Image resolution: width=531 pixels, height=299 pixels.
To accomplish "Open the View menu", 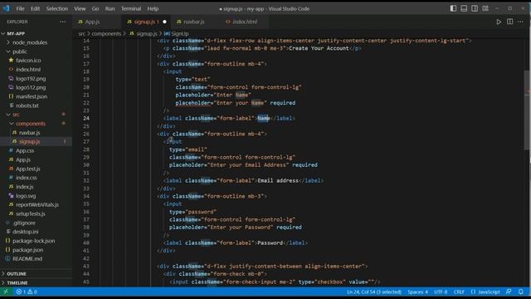I will 80,9.
